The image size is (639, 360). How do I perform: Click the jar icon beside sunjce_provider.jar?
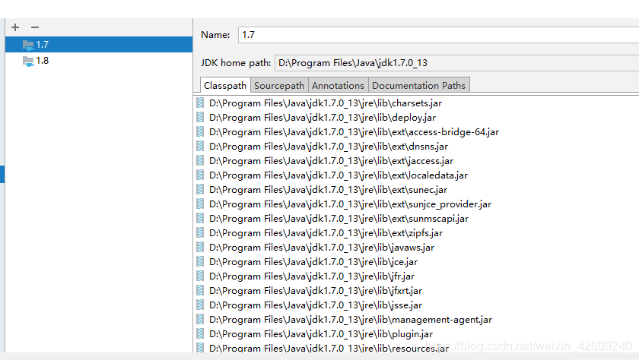coord(200,204)
